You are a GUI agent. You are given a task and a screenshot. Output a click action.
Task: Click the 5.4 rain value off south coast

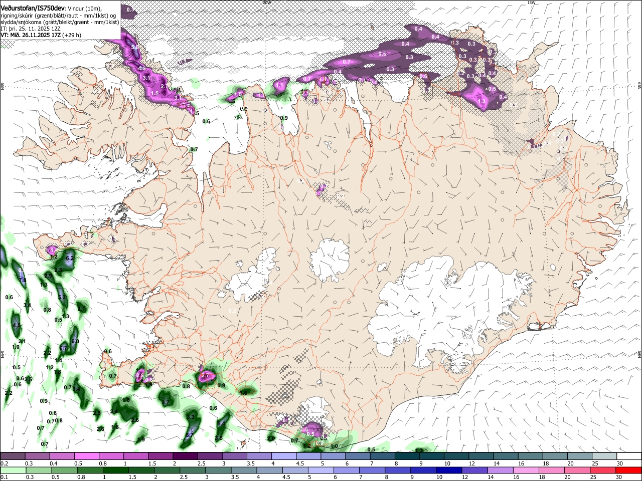coord(221,423)
